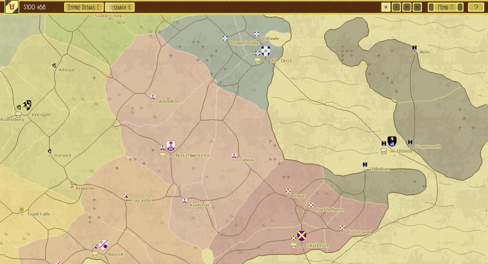488x264 pixels.
Task: Click the Hatwick town label
Action: (x=63, y=155)
